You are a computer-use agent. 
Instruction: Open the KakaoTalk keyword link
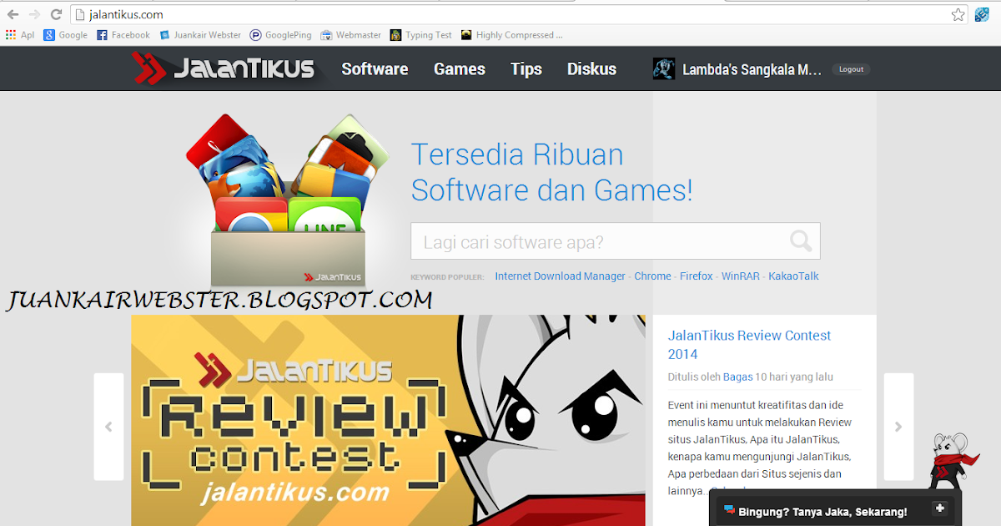[x=794, y=276]
